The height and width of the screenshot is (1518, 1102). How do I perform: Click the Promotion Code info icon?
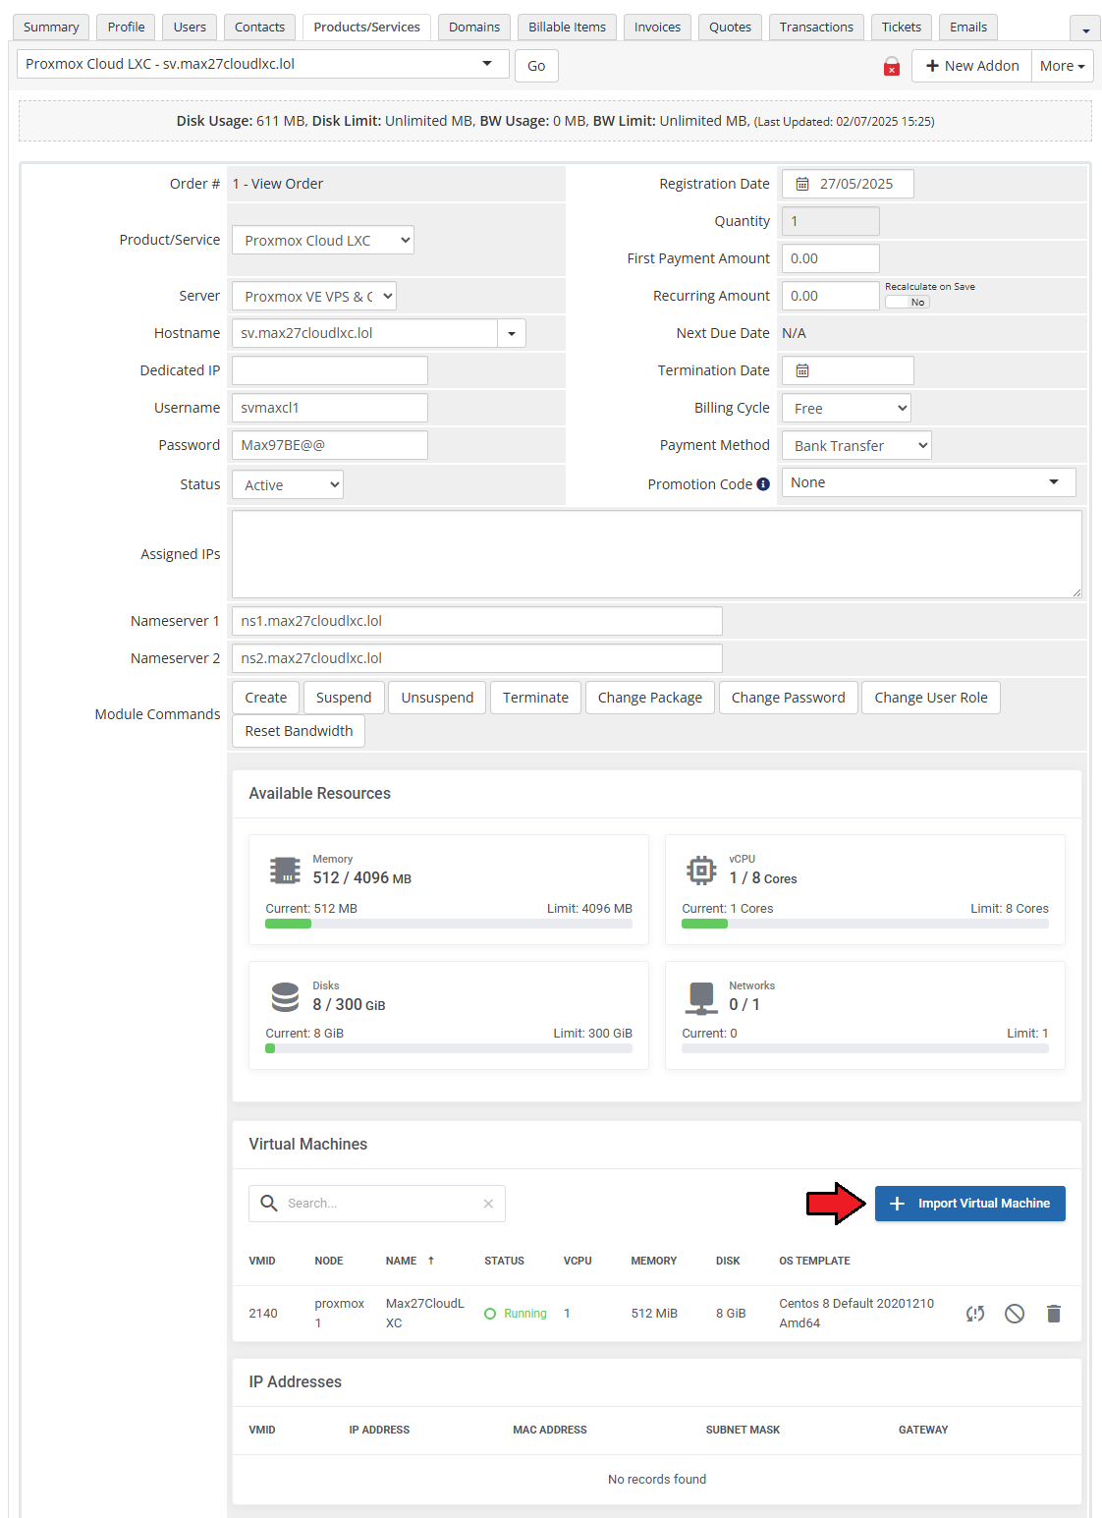click(x=763, y=484)
